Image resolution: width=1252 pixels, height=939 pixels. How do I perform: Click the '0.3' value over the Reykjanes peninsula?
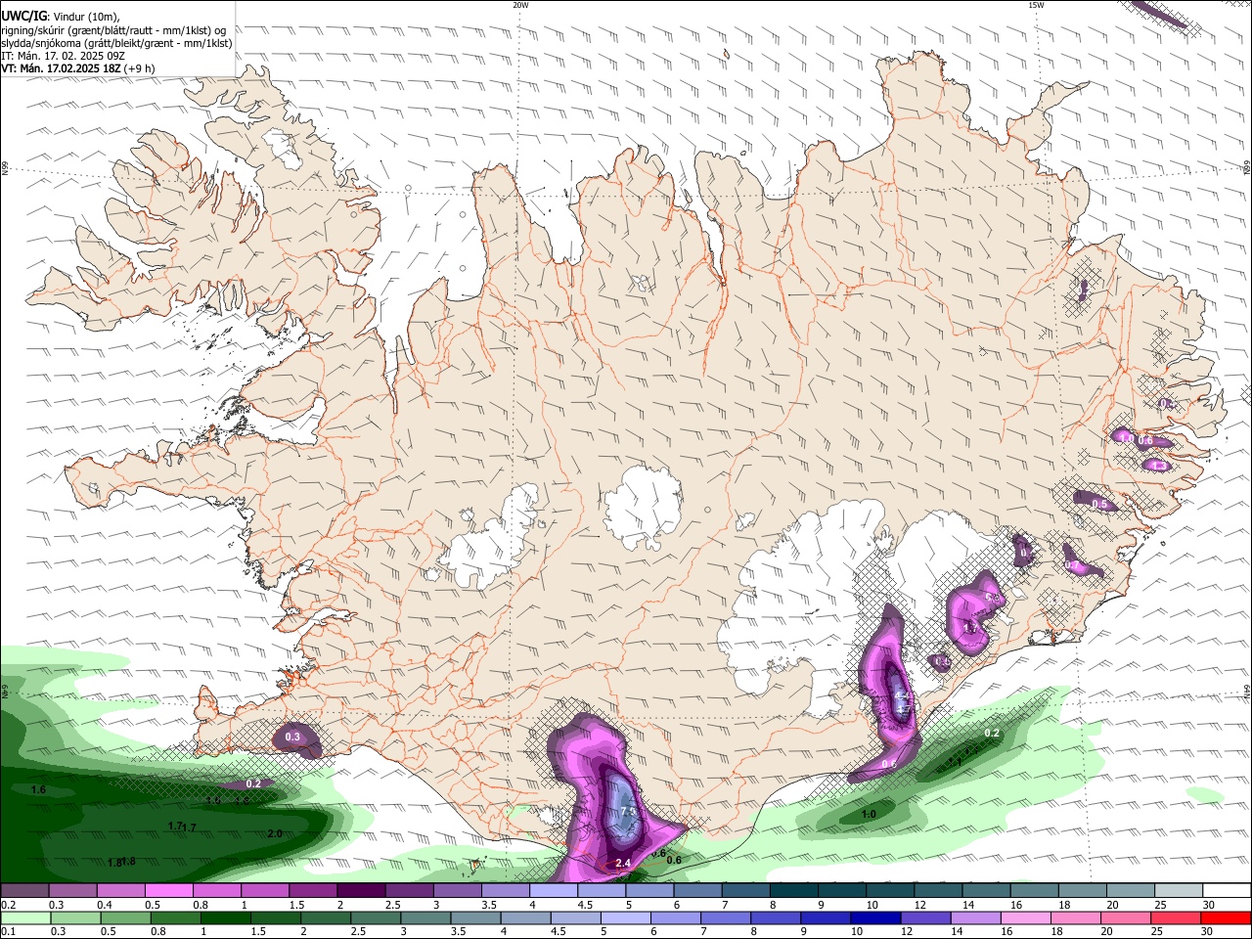click(292, 737)
